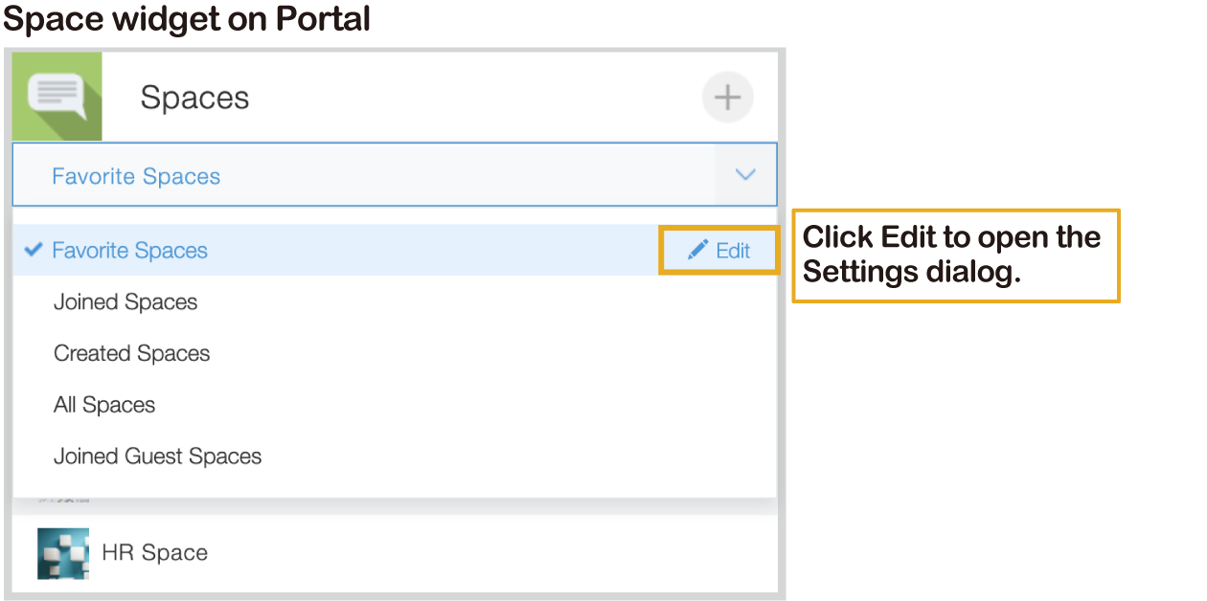Click the blank row area beside HR Space
This screenshot has height=601, width=1207.
(479, 553)
